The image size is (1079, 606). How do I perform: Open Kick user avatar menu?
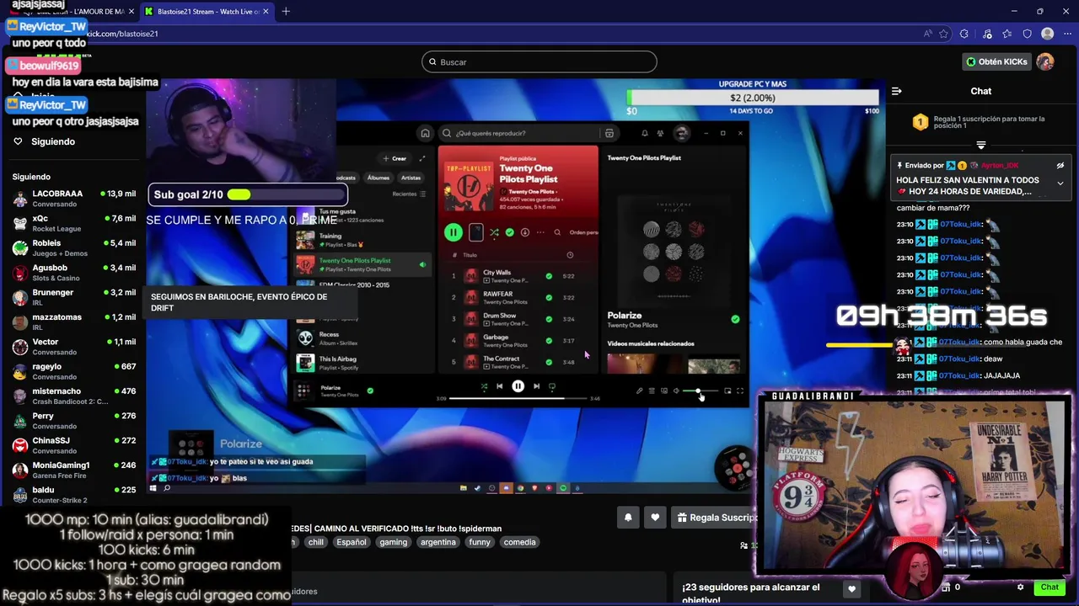point(1045,61)
